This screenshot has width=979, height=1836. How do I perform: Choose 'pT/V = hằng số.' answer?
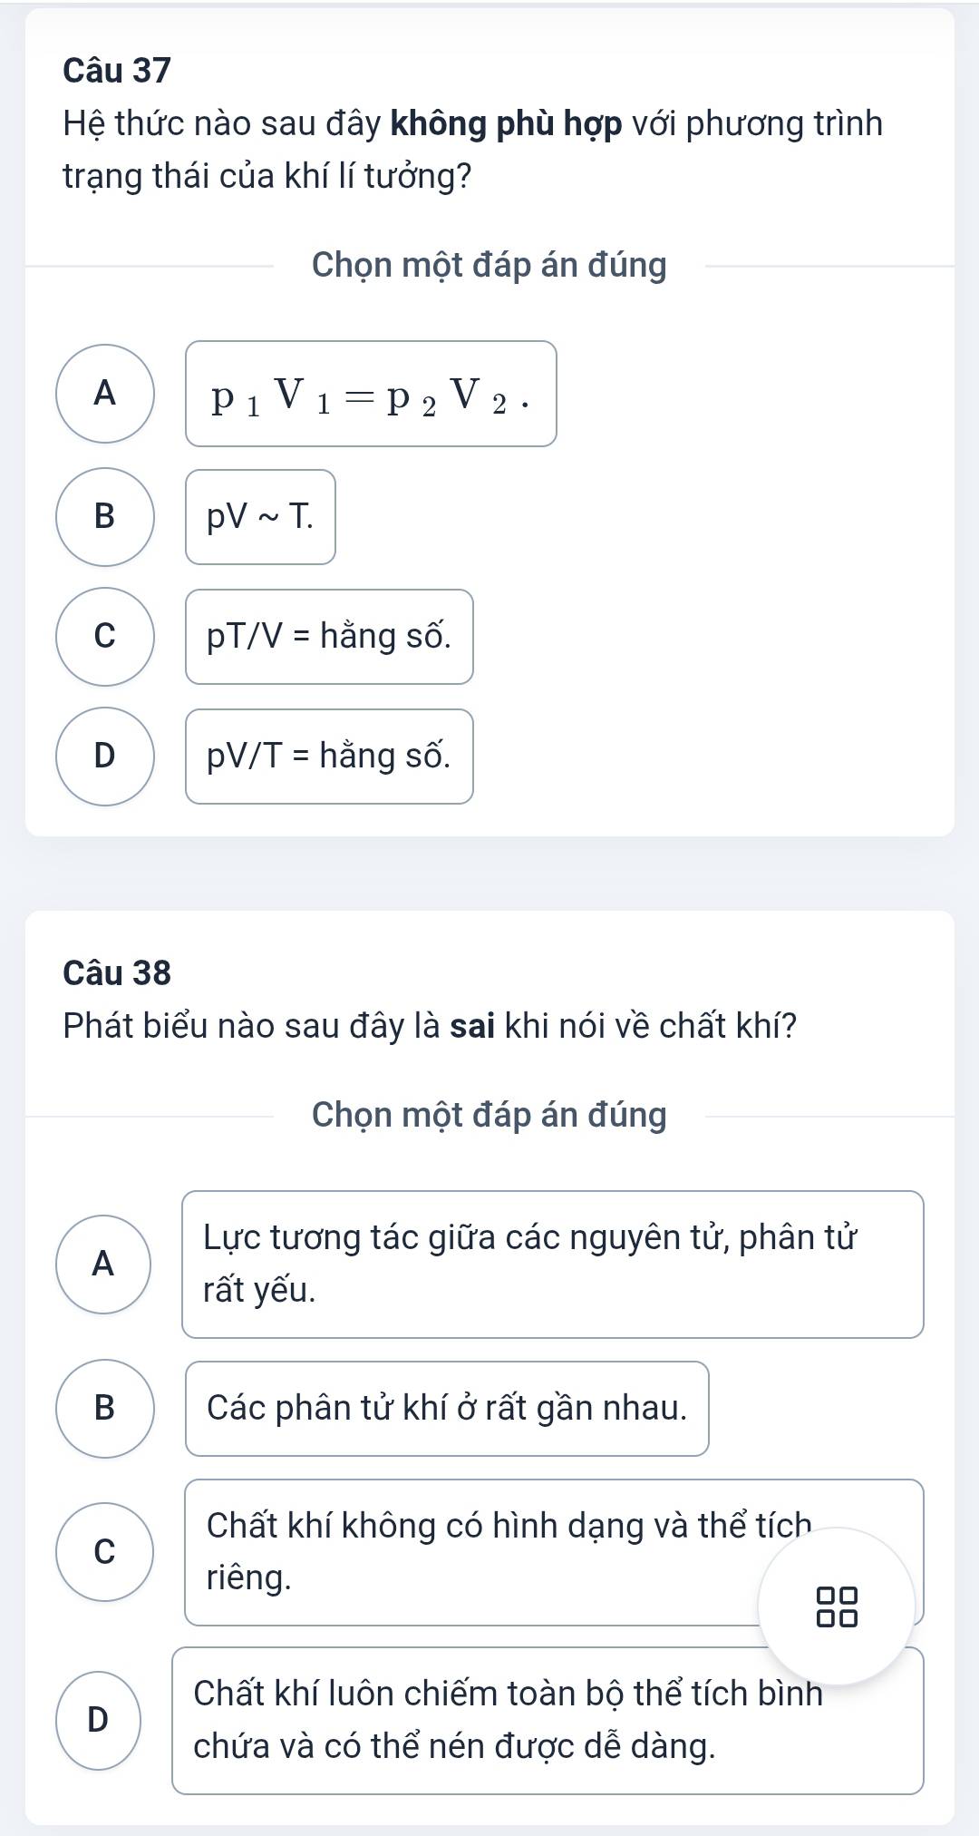point(329,637)
